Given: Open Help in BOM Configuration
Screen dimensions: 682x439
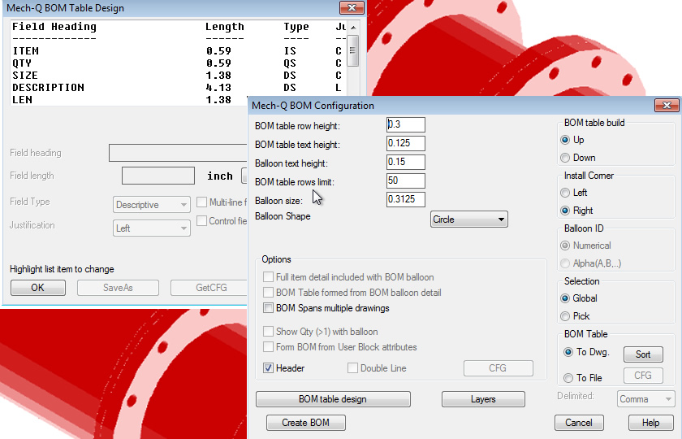Looking at the screenshot, I should (650, 423).
